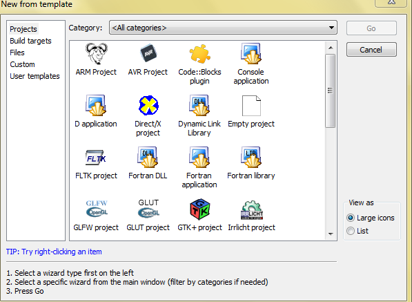Select Custom wizard type
Viewport: 412px width, 302px height.
point(22,64)
